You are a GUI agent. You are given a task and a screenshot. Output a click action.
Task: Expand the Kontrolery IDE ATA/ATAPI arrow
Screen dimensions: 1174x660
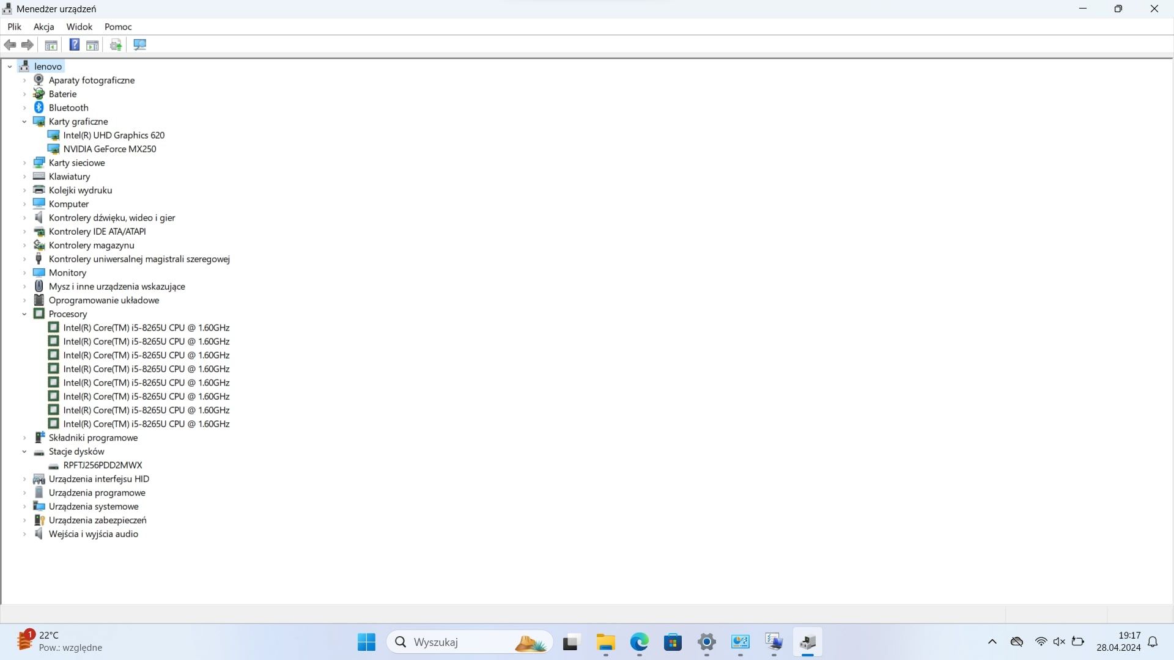pyautogui.click(x=24, y=231)
